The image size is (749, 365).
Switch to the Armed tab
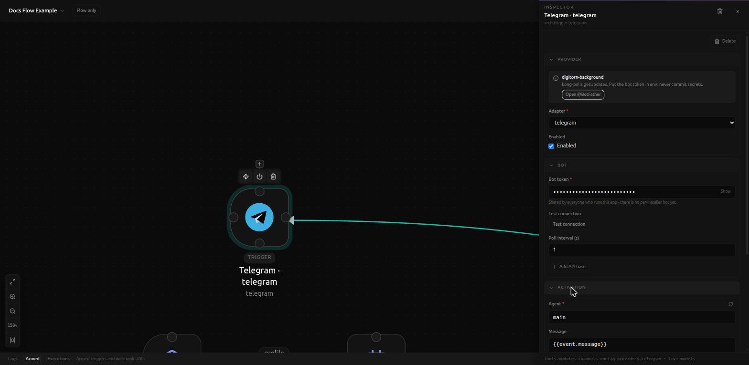click(32, 359)
